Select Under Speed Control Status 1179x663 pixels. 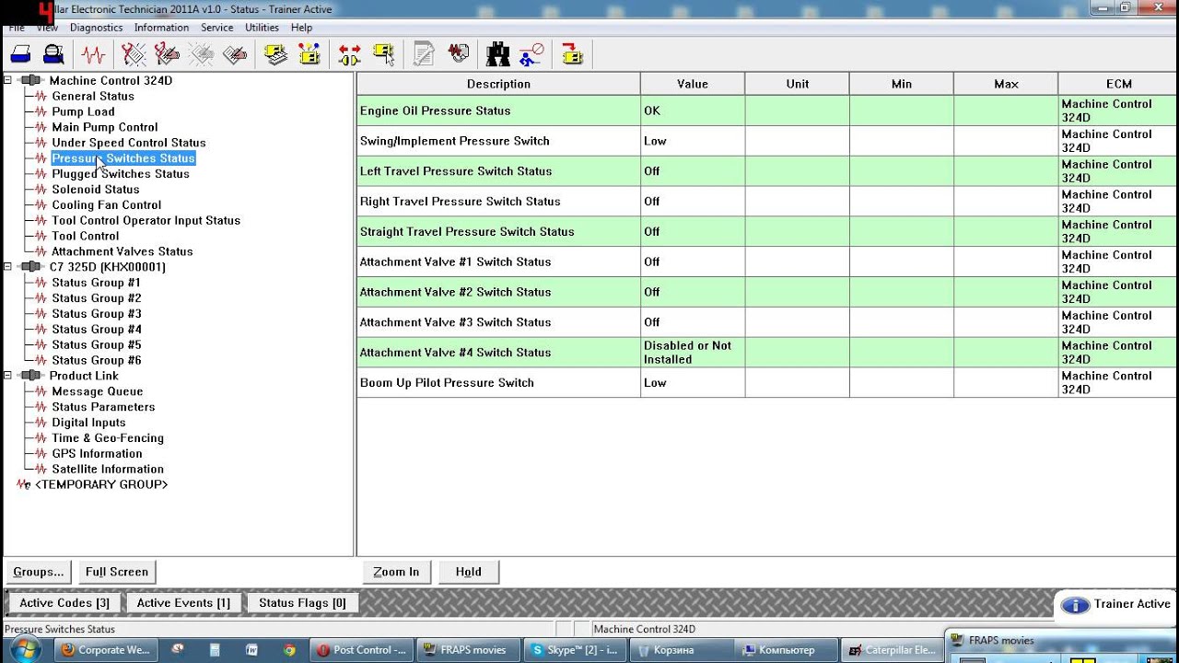pyautogui.click(x=129, y=143)
